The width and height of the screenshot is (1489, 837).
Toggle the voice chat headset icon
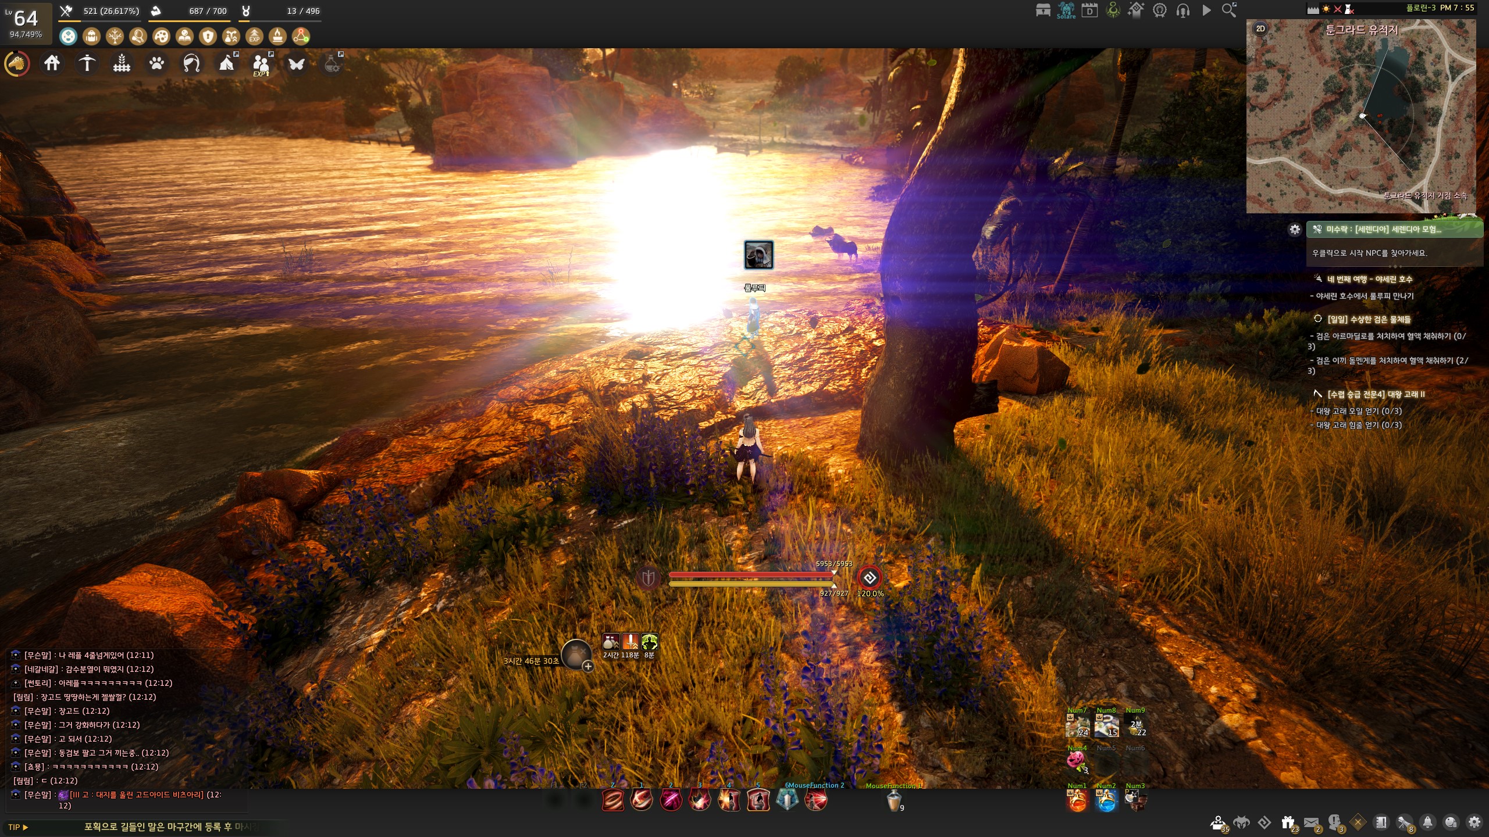coord(1182,10)
